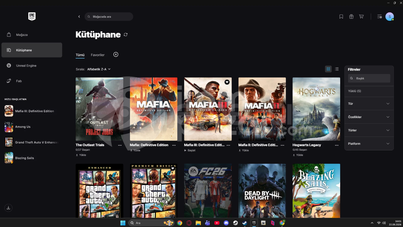Open the settings list icon beside the avatar
Image resolution: width=403 pixels, height=227 pixels.
coord(380,16)
